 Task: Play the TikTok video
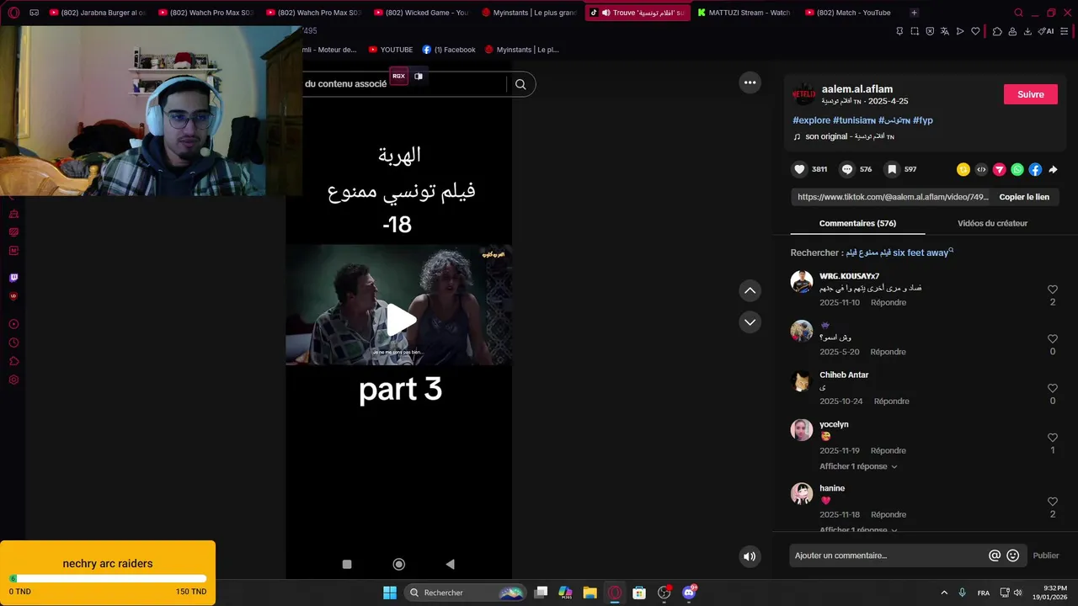(401, 320)
